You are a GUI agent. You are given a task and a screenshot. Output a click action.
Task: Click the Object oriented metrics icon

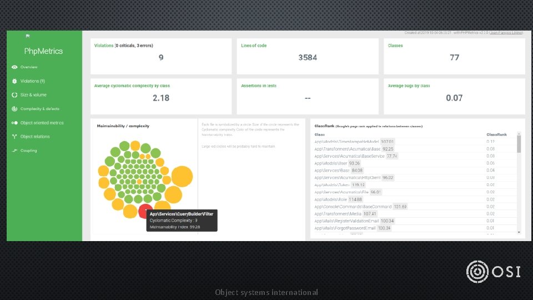[x=14, y=123]
